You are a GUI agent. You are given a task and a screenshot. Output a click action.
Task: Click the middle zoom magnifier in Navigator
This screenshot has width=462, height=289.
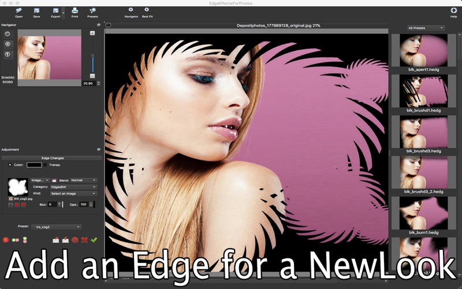pos(8,45)
